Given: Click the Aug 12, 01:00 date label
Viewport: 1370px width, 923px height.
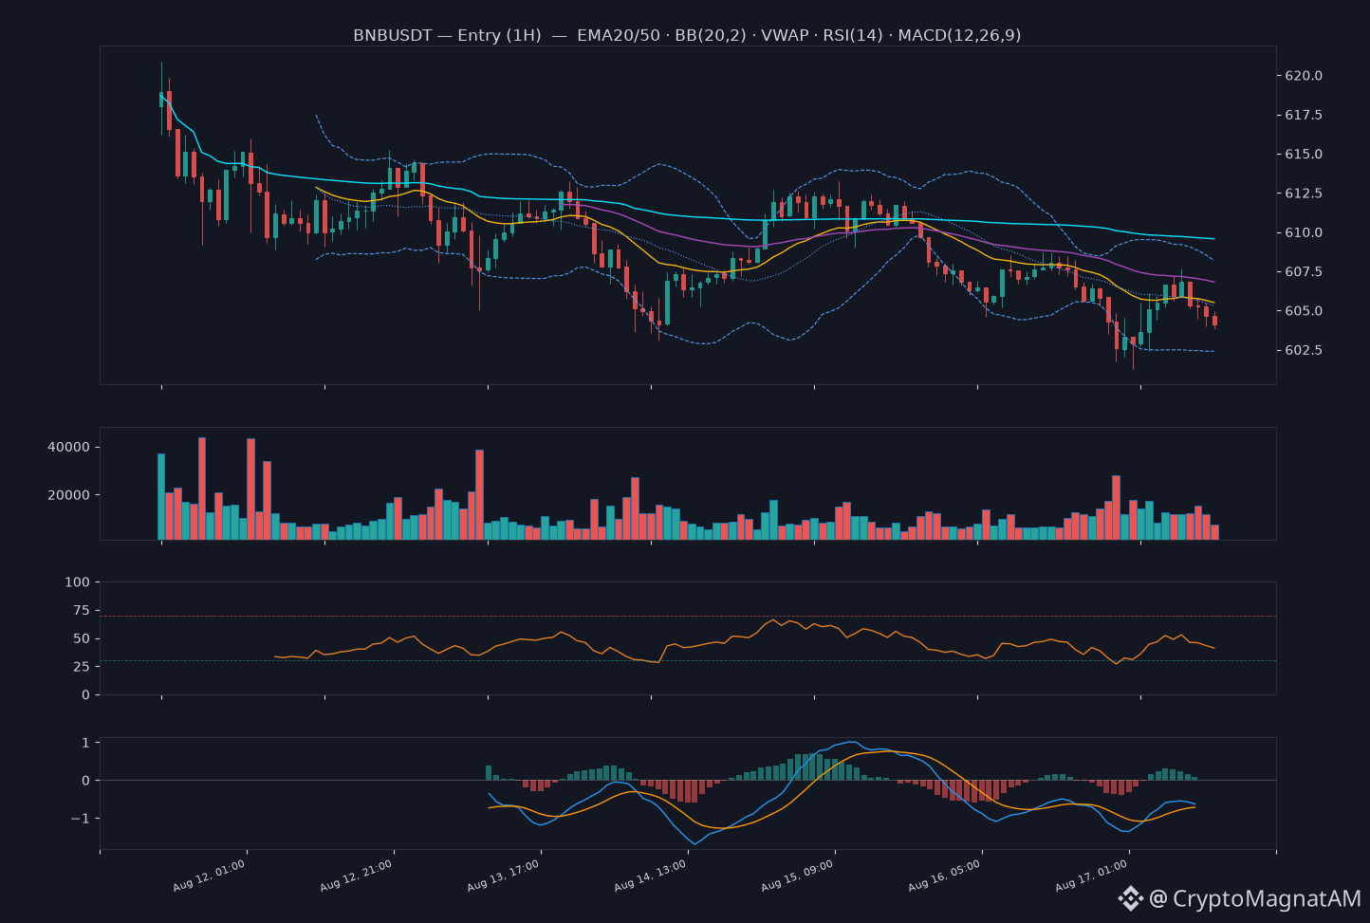Looking at the screenshot, I should point(210,876).
